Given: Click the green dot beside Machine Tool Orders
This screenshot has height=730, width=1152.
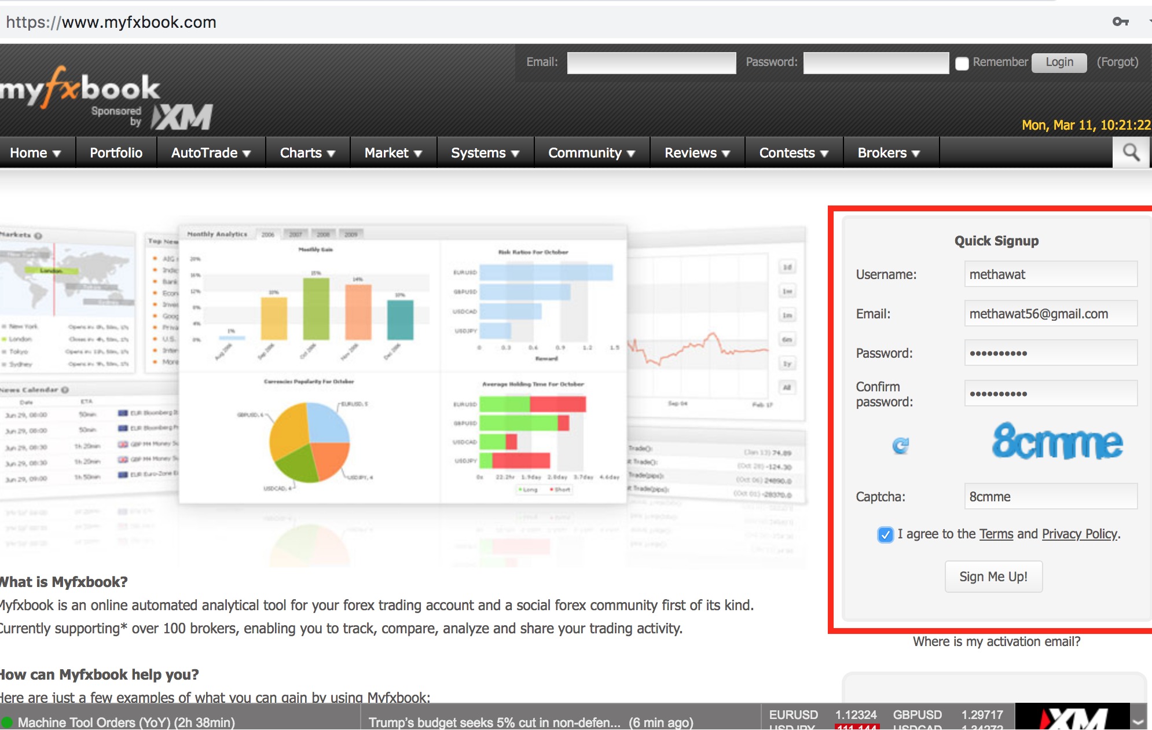Looking at the screenshot, I should coord(7,722).
